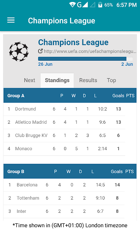Tap the external link icon beside URL
The height and width of the screenshot is (249, 140).
tap(40, 51)
